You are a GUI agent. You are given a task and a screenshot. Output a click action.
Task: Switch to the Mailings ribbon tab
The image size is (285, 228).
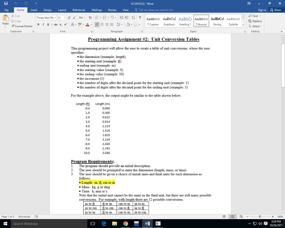point(97,9)
